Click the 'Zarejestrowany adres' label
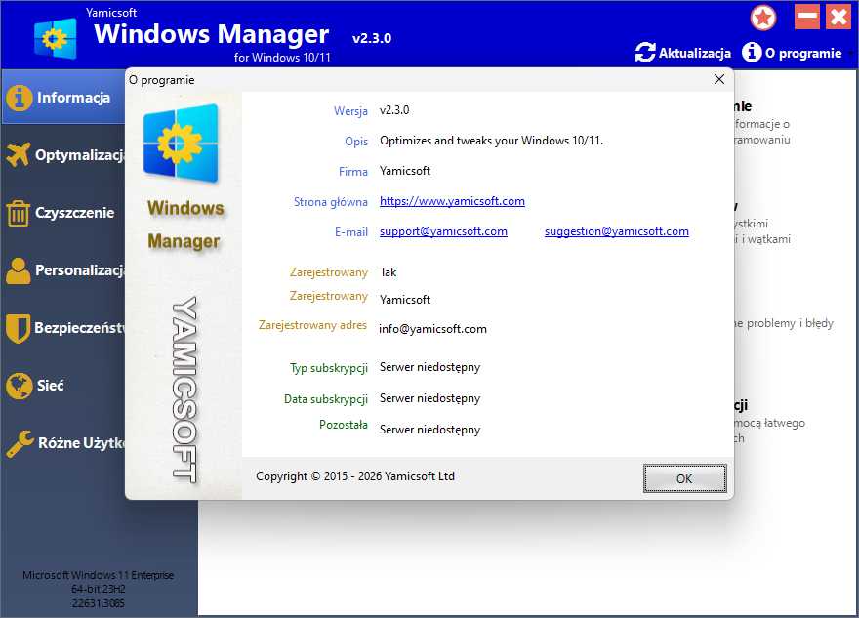 pyautogui.click(x=312, y=325)
